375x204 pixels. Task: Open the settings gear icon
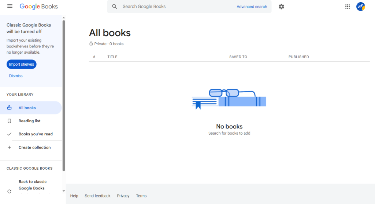281,7
